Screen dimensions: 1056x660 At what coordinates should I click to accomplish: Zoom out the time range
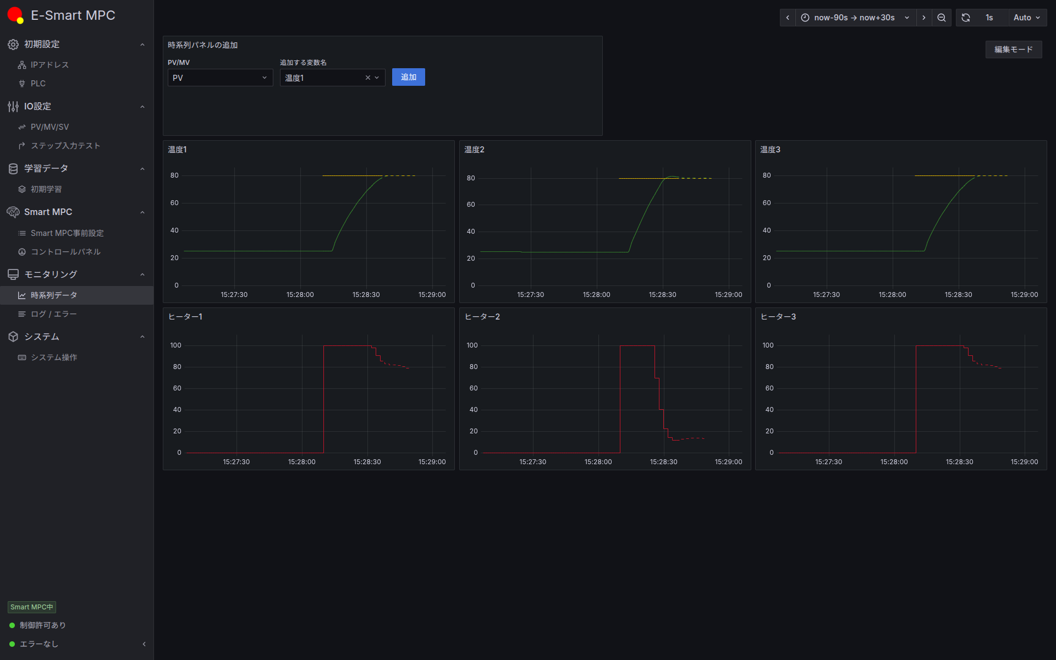click(x=942, y=18)
